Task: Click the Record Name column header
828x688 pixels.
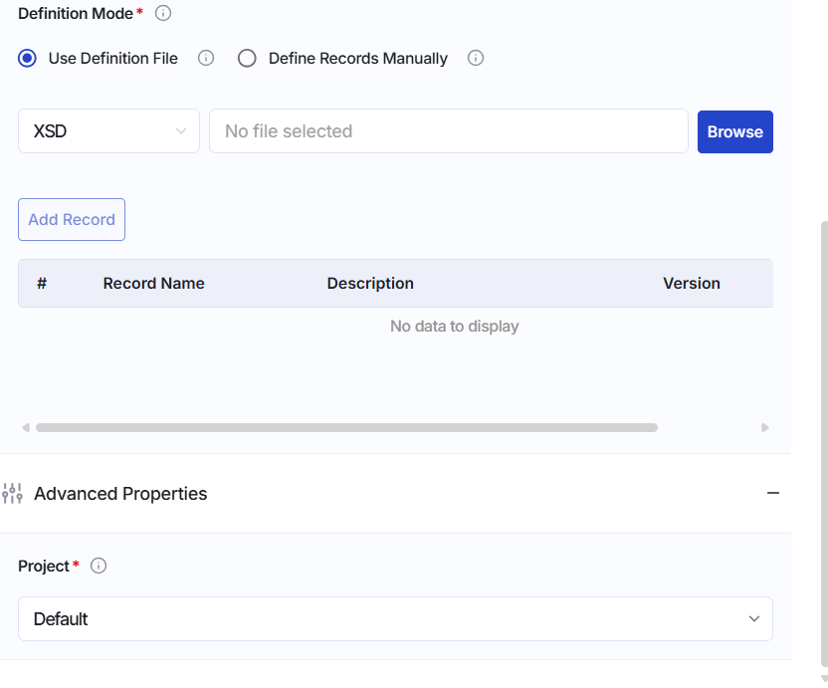Action: click(x=153, y=283)
